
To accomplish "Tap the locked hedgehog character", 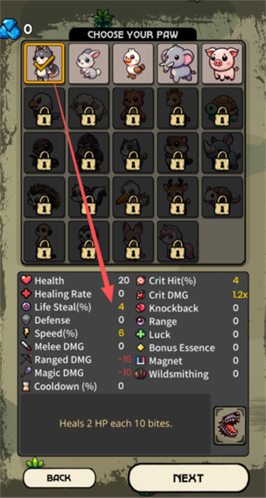I will (45, 197).
